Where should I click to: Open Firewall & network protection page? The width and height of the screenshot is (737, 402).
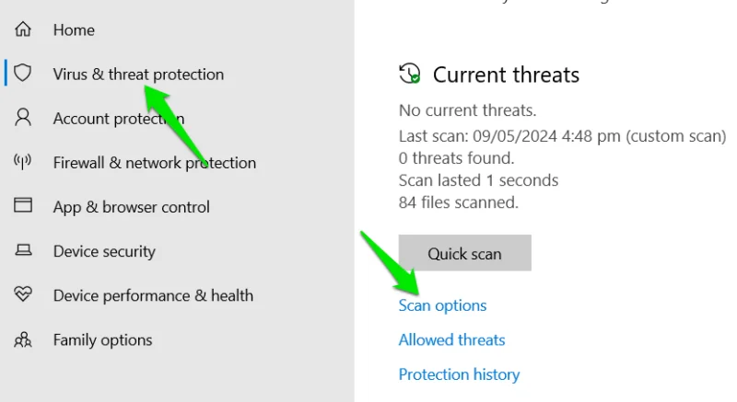[155, 163]
